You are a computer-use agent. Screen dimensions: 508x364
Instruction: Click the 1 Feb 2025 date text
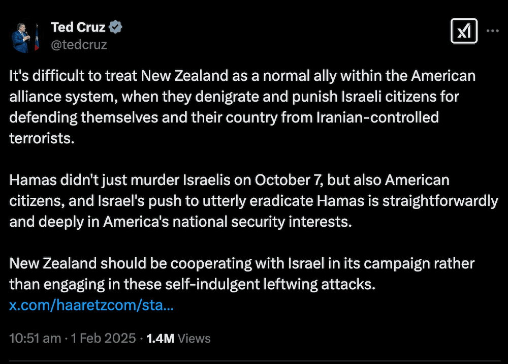tap(102, 338)
